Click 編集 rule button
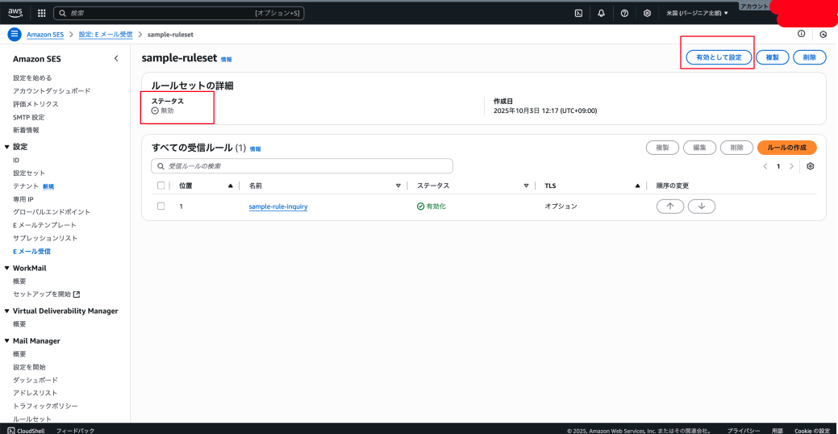This screenshot has width=838, height=434. pyautogui.click(x=699, y=148)
